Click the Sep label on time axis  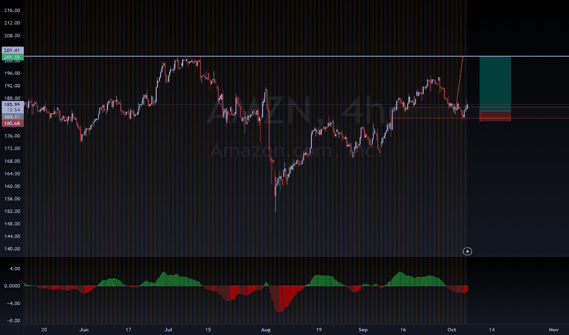click(363, 330)
